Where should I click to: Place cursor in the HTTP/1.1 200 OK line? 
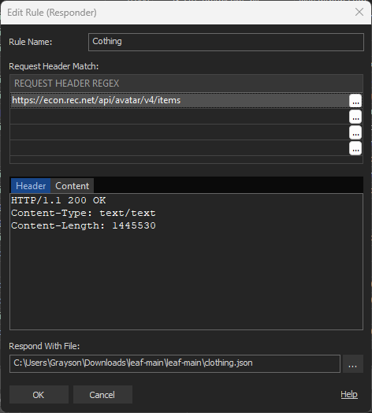click(58, 200)
